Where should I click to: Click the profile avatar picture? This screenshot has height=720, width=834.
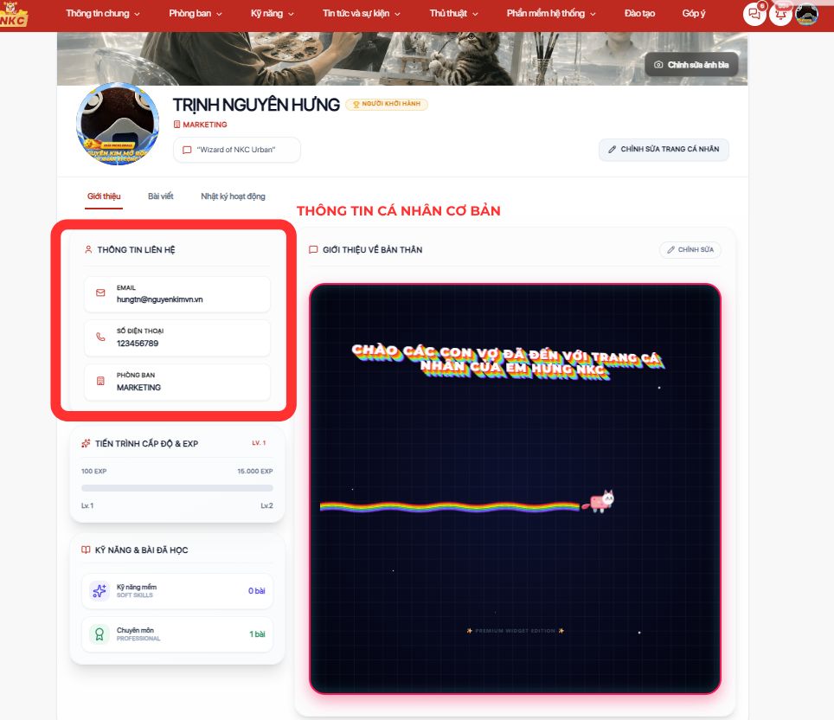(118, 124)
